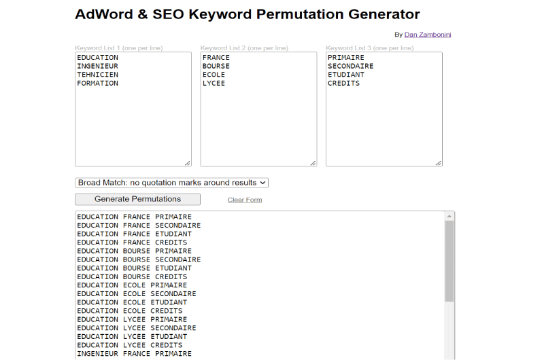Click inside the Keyword List 2 textarea
Image resolution: width=544 pixels, height=360 pixels.
pos(258,109)
